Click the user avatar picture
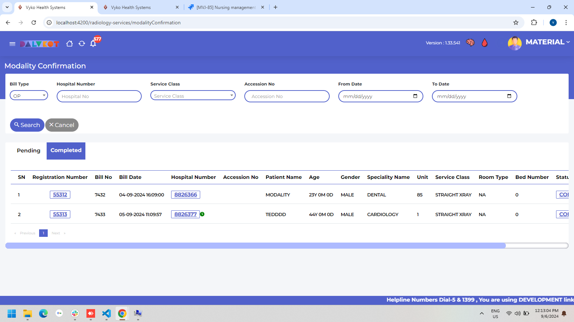Screen dimensions: 574x322 point(514,43)
